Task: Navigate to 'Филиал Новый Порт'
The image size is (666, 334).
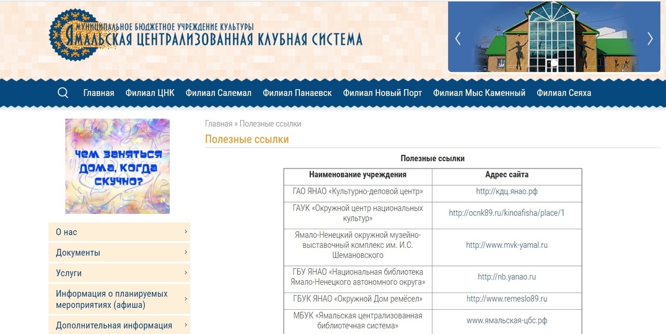Action: [382, 93]
